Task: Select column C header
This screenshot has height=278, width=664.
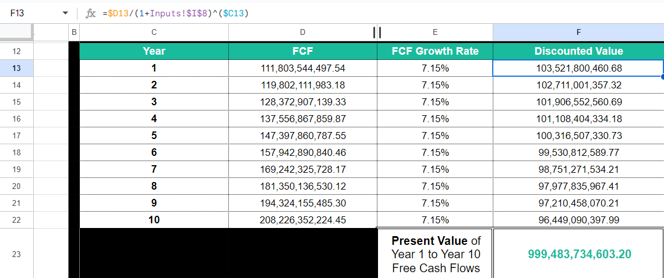Action: tap(154, 33)
